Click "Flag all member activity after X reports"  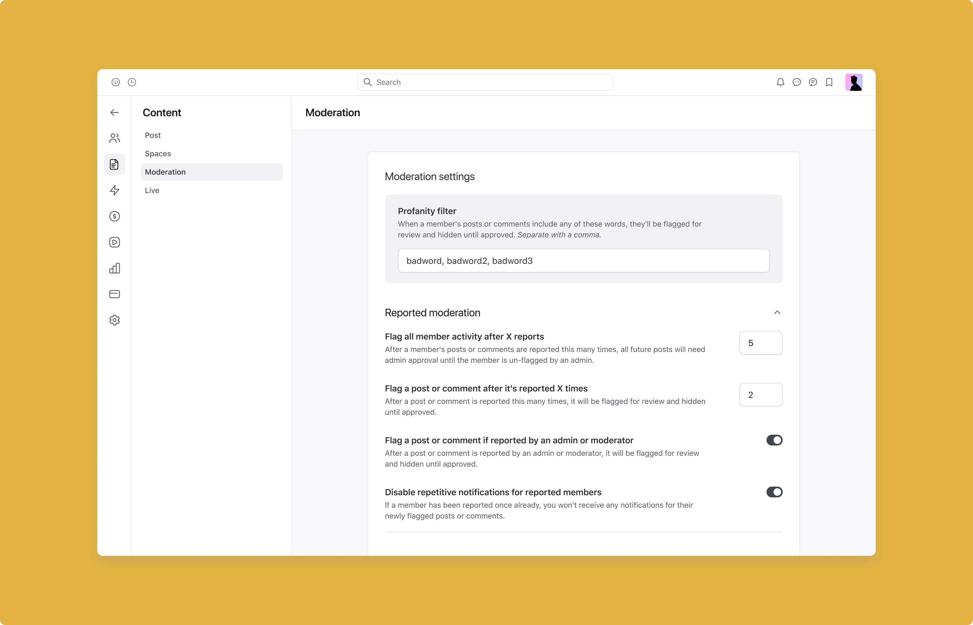pyautogui.click(x=464, y=337)
